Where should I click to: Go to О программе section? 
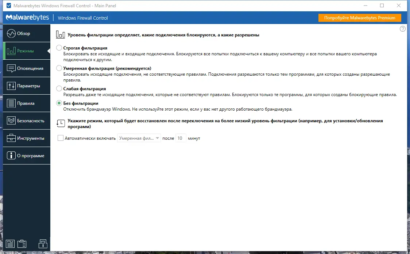click(x=27, y=156)
